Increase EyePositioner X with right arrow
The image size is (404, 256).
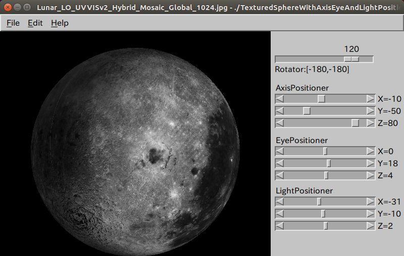371,151
